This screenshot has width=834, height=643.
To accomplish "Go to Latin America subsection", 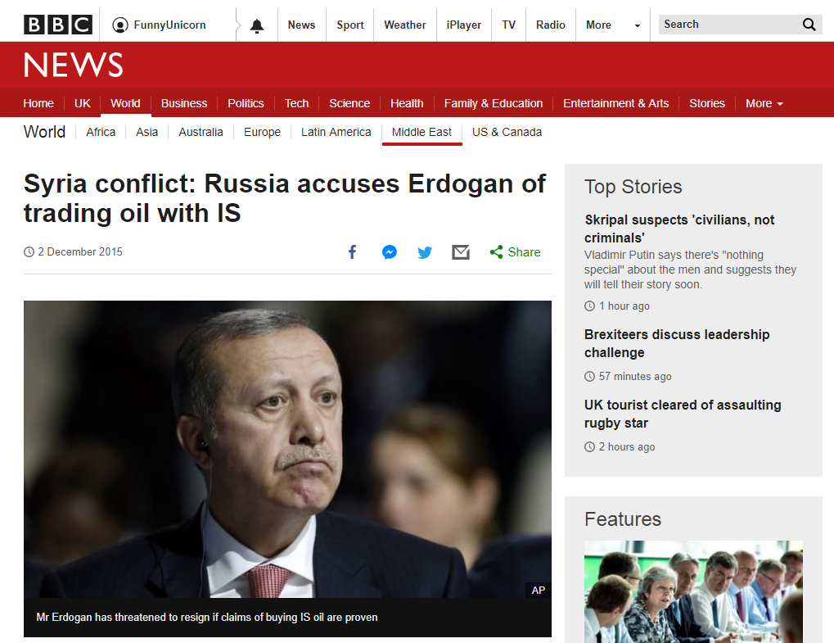I will pos(336,132).
